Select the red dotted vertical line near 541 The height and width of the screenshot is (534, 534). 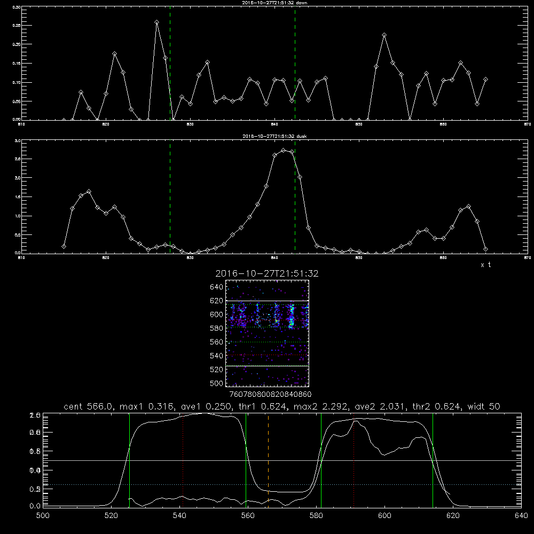coord(183,460)
